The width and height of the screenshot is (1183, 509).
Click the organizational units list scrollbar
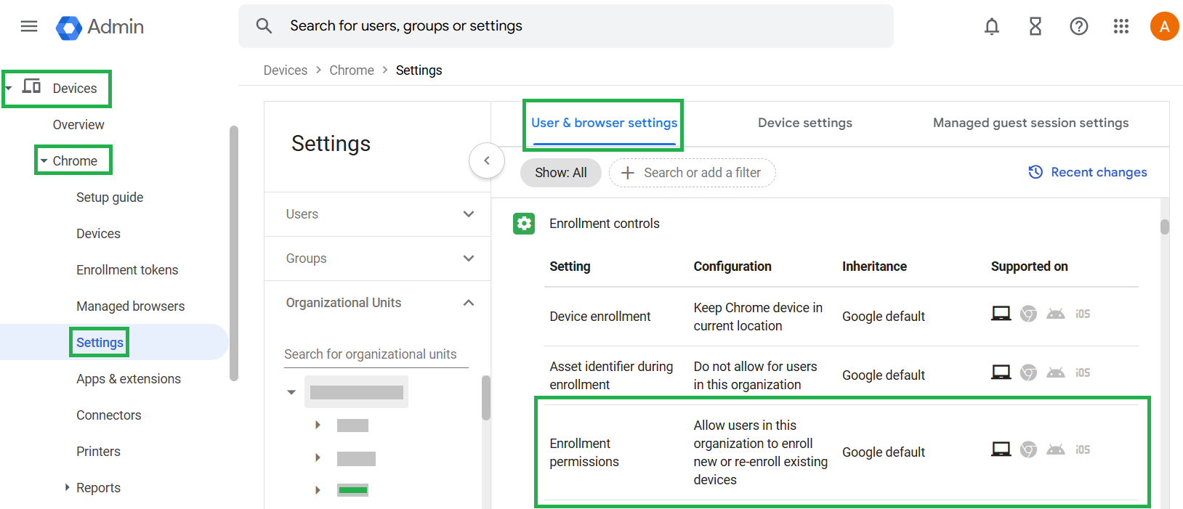[x=485, y=398]
